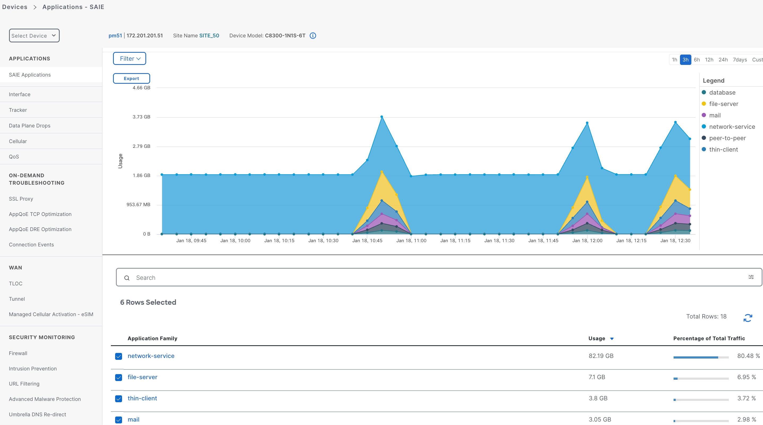Screen dimensions: 763x425
Task: Open Intrusion Prevention in sidebar
Action: click(x=33, y=369)
